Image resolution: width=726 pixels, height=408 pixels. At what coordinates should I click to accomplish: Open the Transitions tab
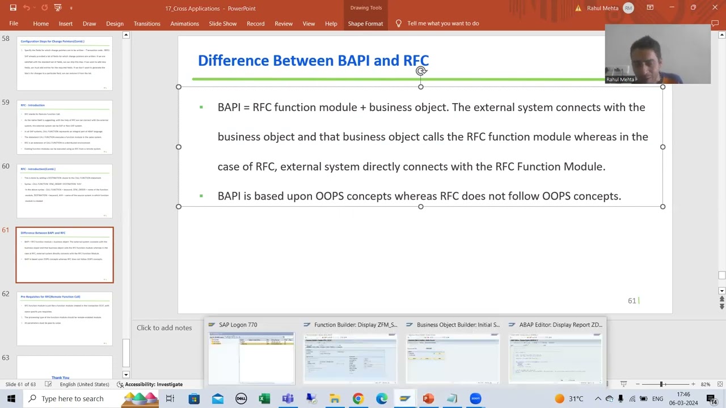point(147,23)
